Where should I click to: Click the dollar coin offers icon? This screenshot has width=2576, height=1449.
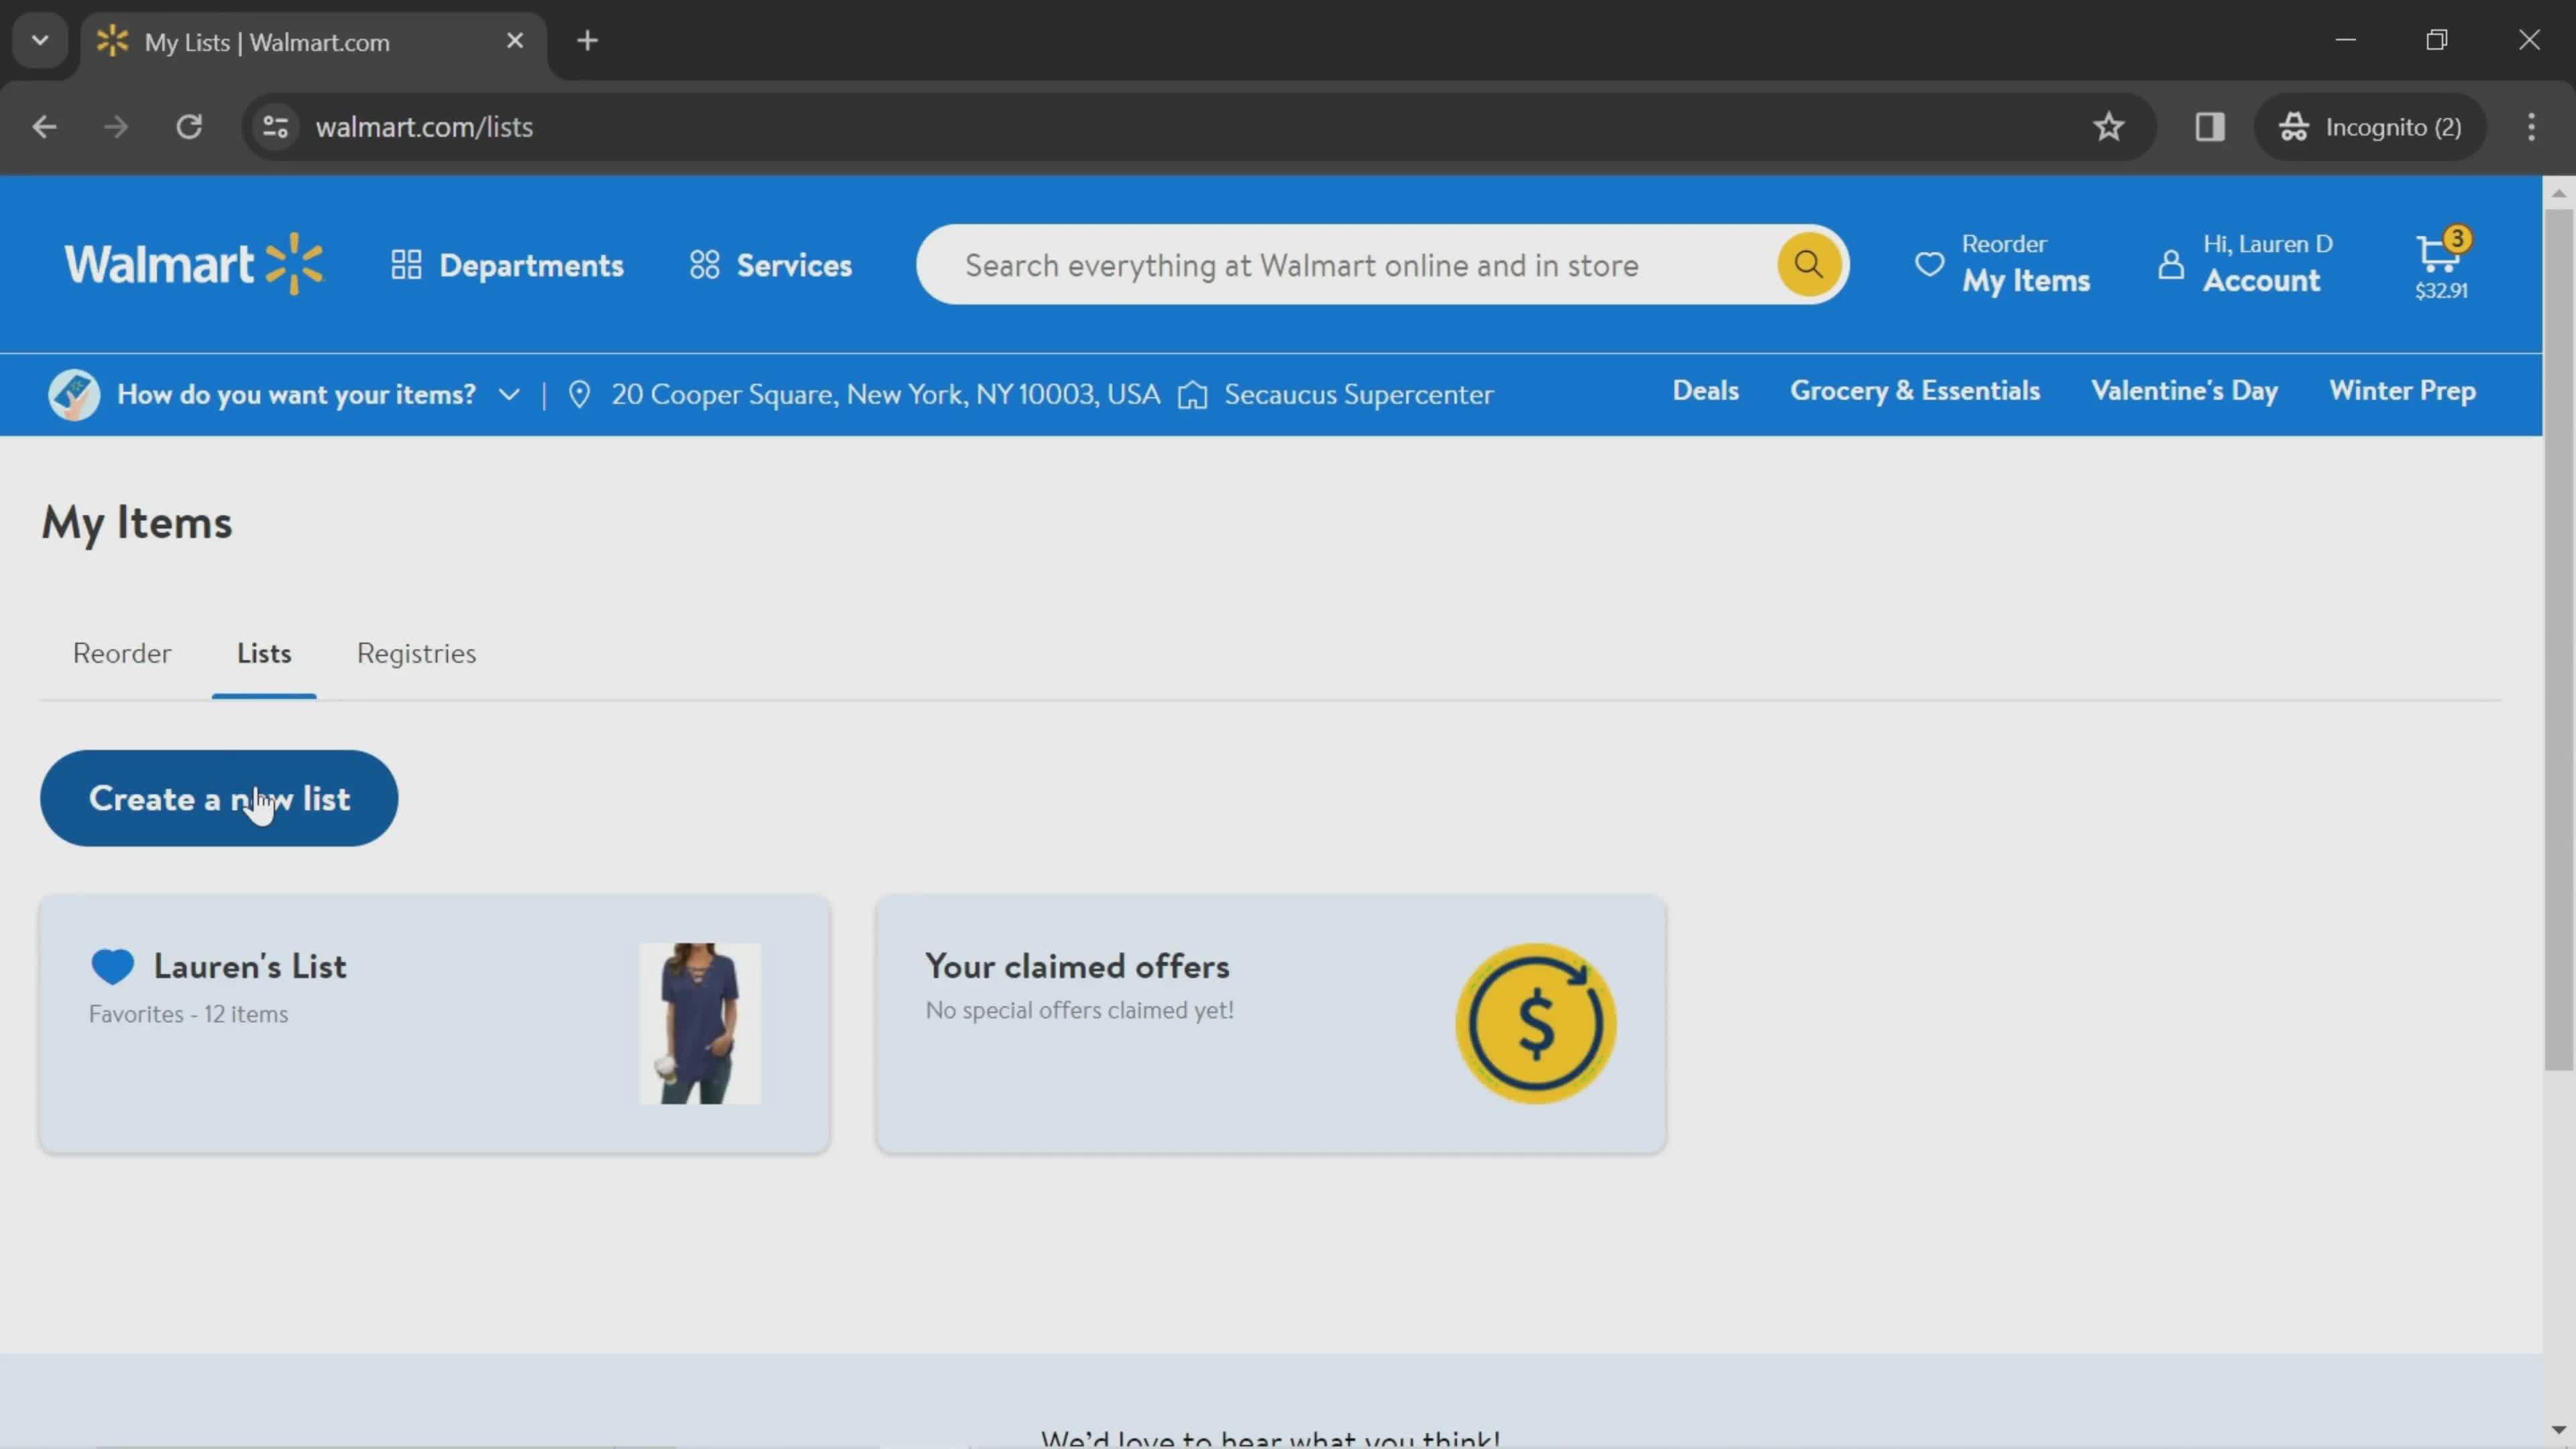(x=1536, y=1023)
